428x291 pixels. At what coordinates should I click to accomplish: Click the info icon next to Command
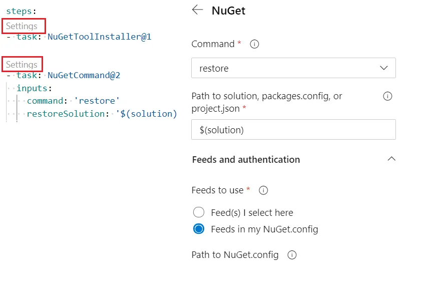point(254,44)
